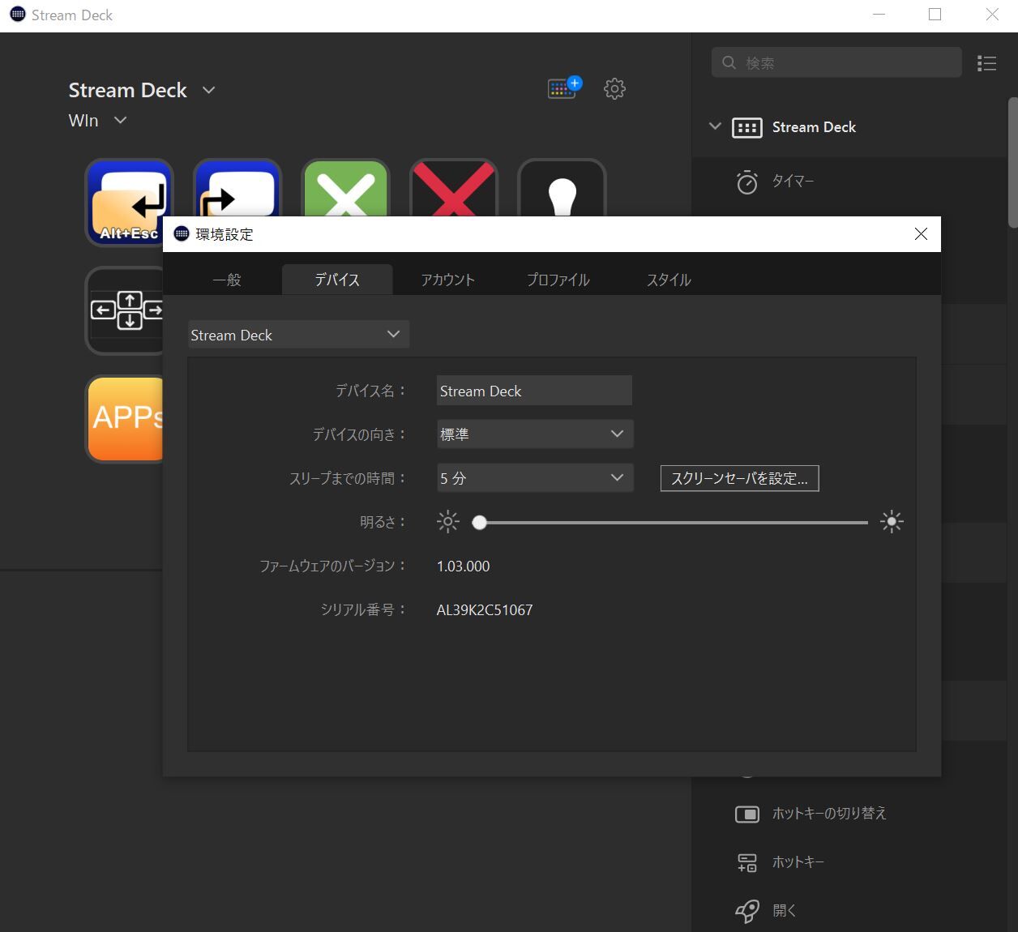Screen dimensions: 1018x932
Task: Click the シリアル番号 label
Action: [x=363, y=609]
